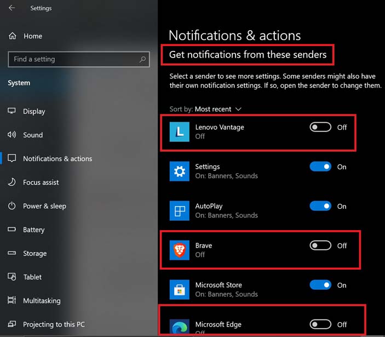The width and height of the screenshot is (385, 337).
Task: Click the Settings gear app icon
Action: [180, 171]
